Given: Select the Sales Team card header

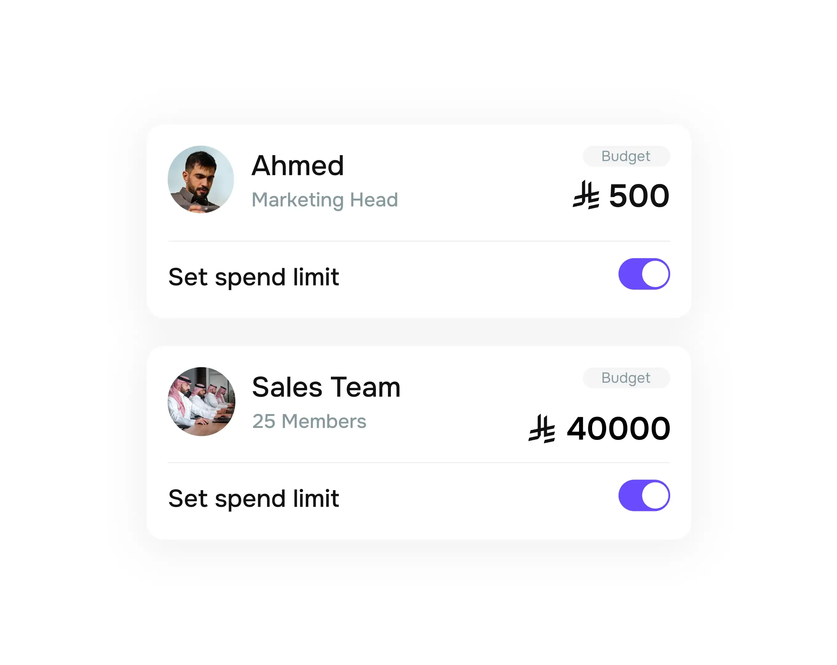Looking at the screenshot, I should [418, 400].
